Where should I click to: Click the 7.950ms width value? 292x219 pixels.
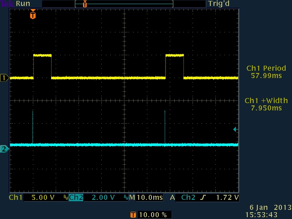click(x=266, y=108)
